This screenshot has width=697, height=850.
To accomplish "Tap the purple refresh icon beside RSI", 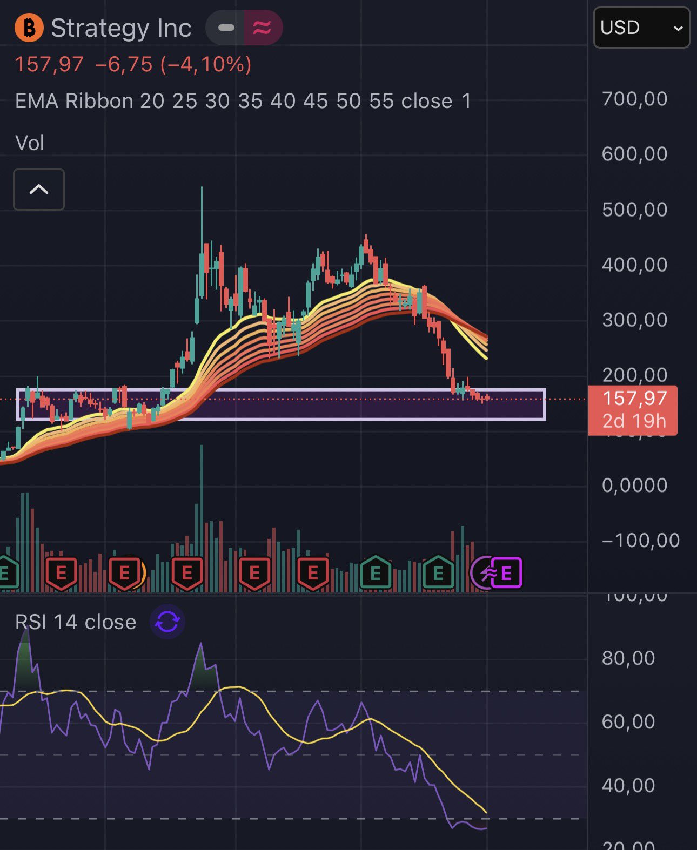I will (167, 622).
